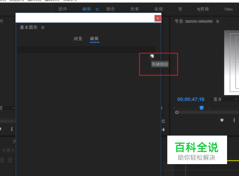Click the blue playhead in Program monitor
Screen dimensions: 239x176
(202, 108)
